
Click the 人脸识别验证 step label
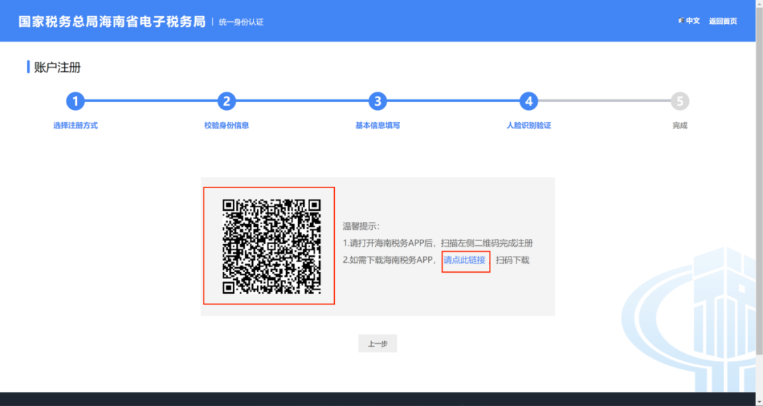(x=528, y=125)
